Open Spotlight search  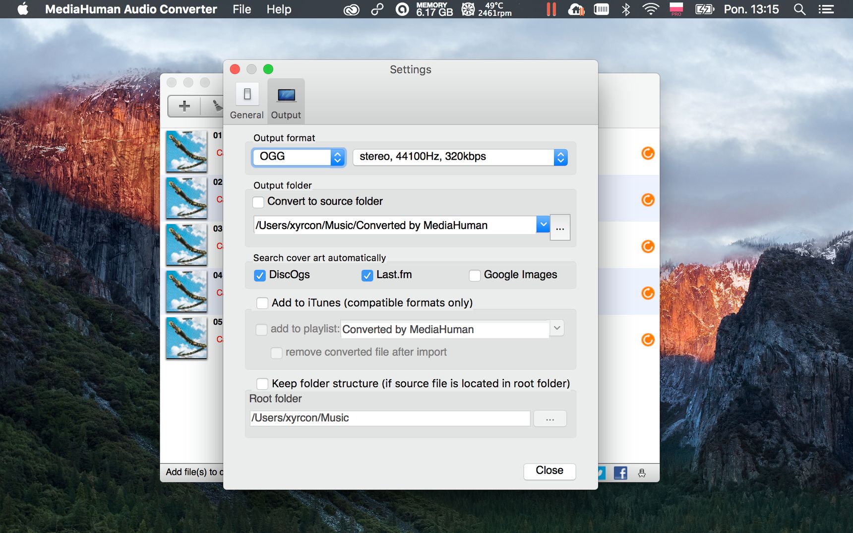[x=799, y=9]
